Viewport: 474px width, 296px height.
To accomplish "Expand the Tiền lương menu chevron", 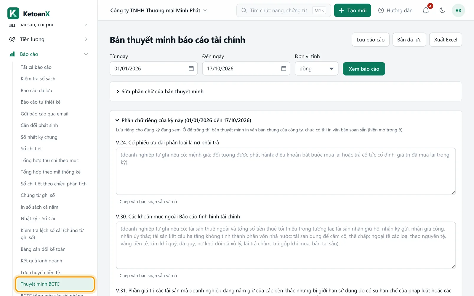I will coord(86,39).
